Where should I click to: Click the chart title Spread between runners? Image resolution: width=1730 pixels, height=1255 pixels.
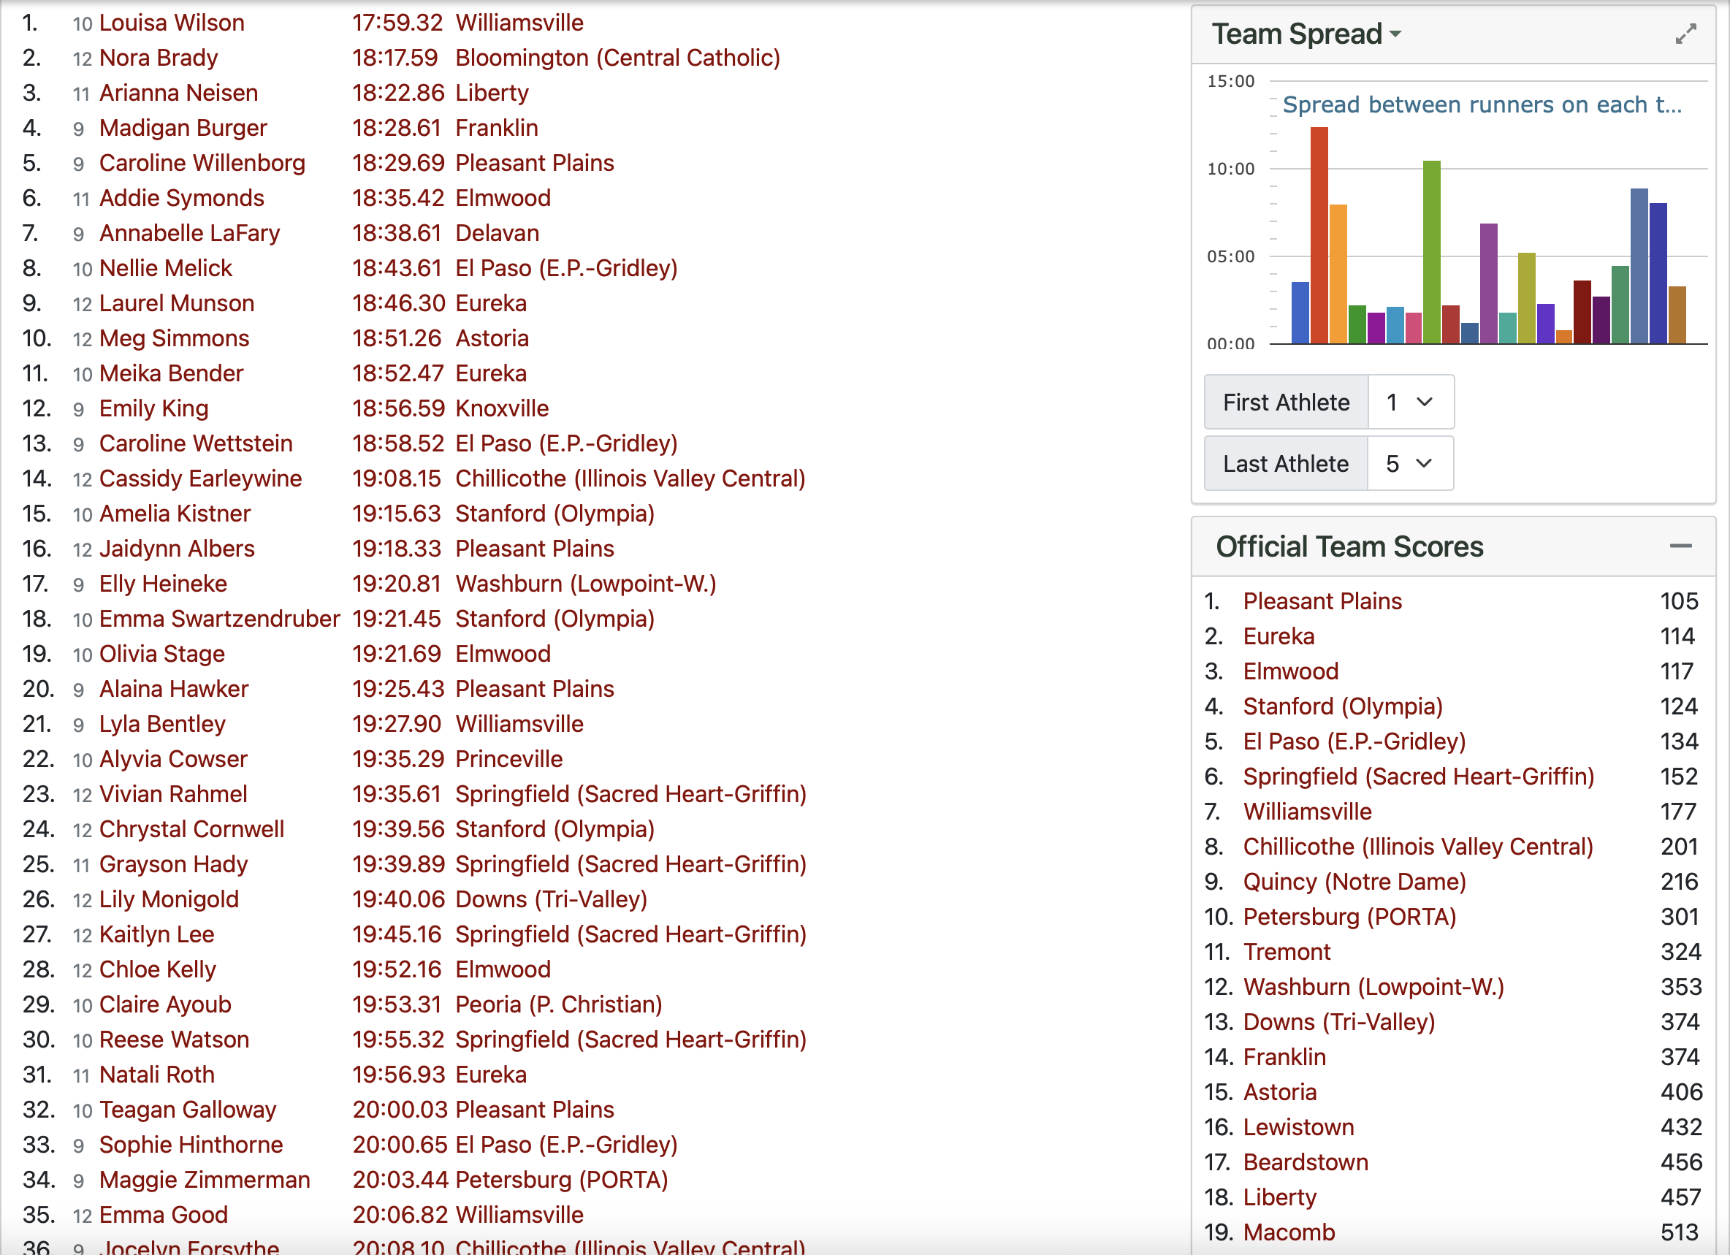pos(1482,104)
